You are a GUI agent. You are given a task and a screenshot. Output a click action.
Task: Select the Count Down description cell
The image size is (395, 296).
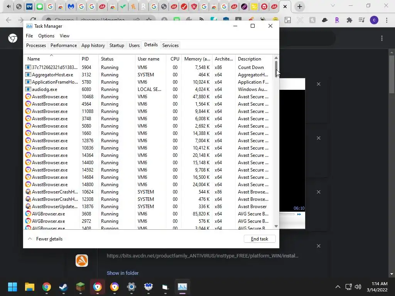[251, 67]
